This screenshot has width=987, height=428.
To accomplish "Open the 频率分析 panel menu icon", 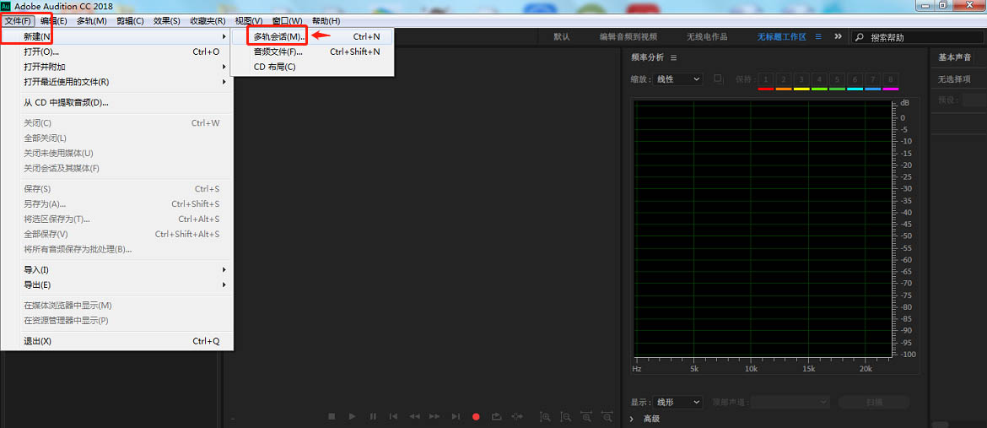I will [x=673, y=57].
